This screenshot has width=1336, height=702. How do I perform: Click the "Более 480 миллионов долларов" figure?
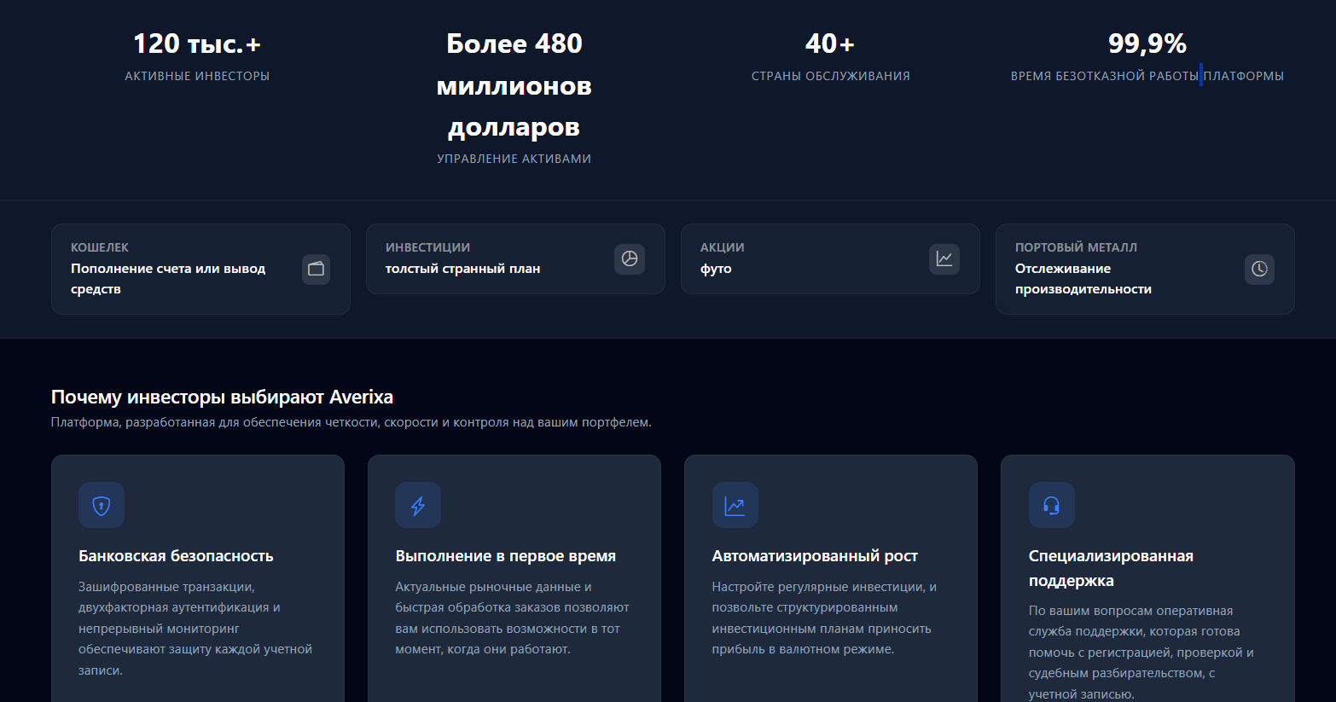(514, 85)
